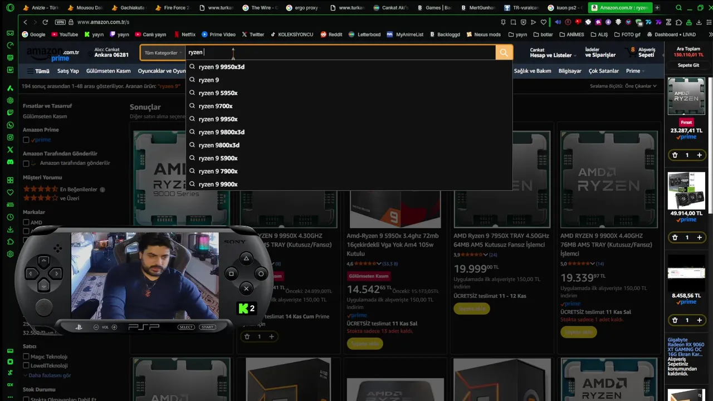Go back to the previous page
The image size is (713, 401).
pos(25,22)
